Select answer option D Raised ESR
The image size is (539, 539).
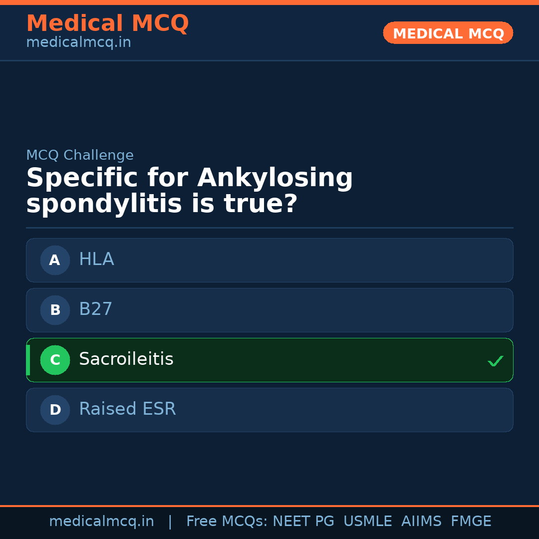coord(269,410)
